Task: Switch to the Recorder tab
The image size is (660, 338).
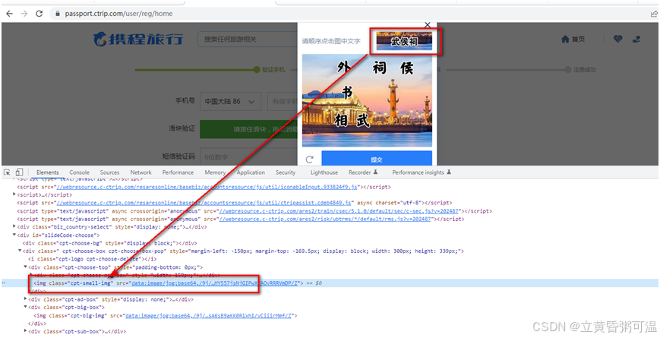Action: click(x=363, y=172)
